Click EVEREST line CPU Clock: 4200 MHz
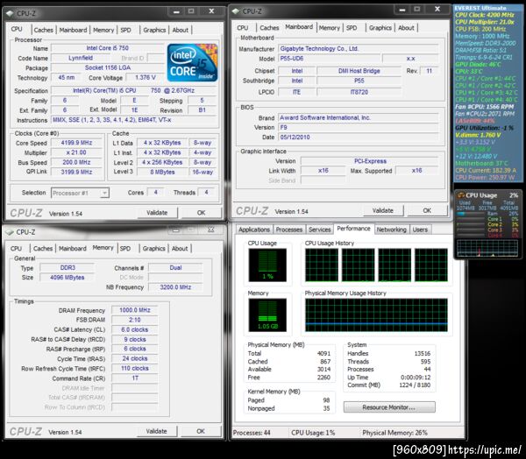 coord(485,15)
